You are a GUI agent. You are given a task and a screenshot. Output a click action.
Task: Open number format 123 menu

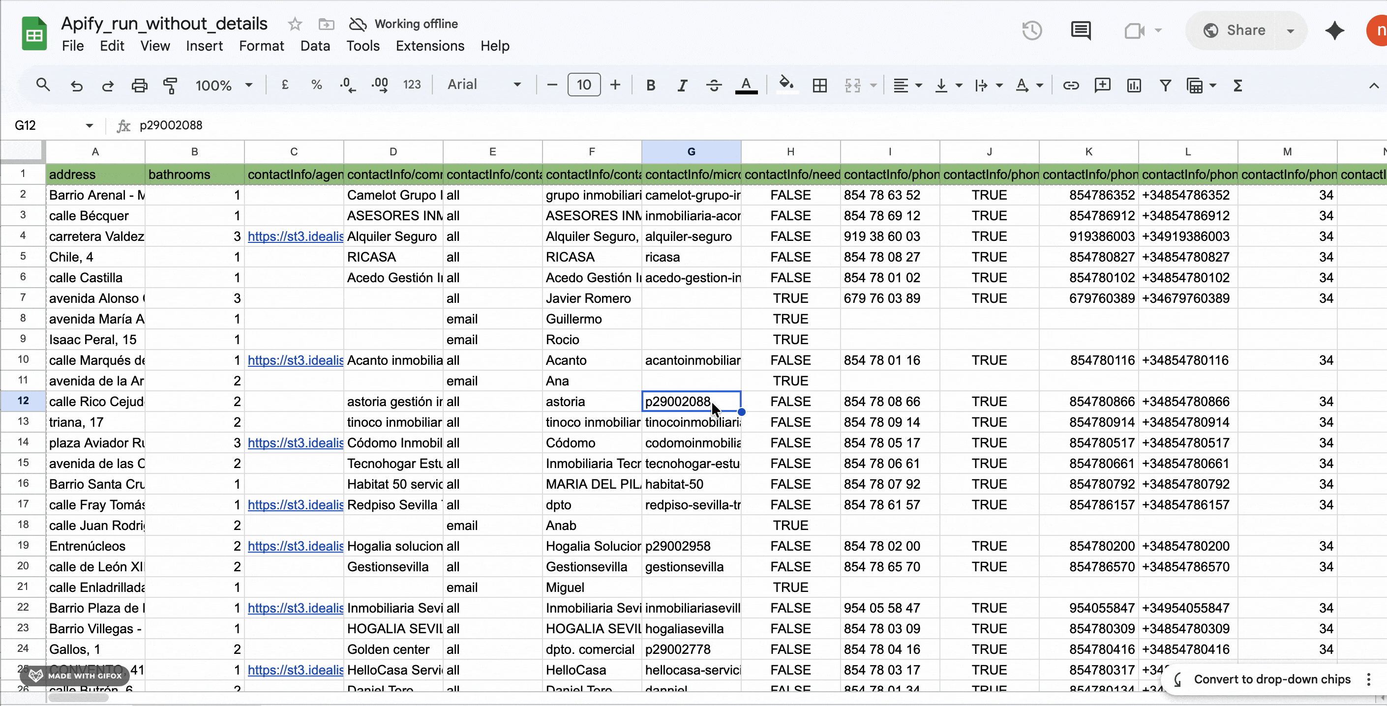point(412,85)
